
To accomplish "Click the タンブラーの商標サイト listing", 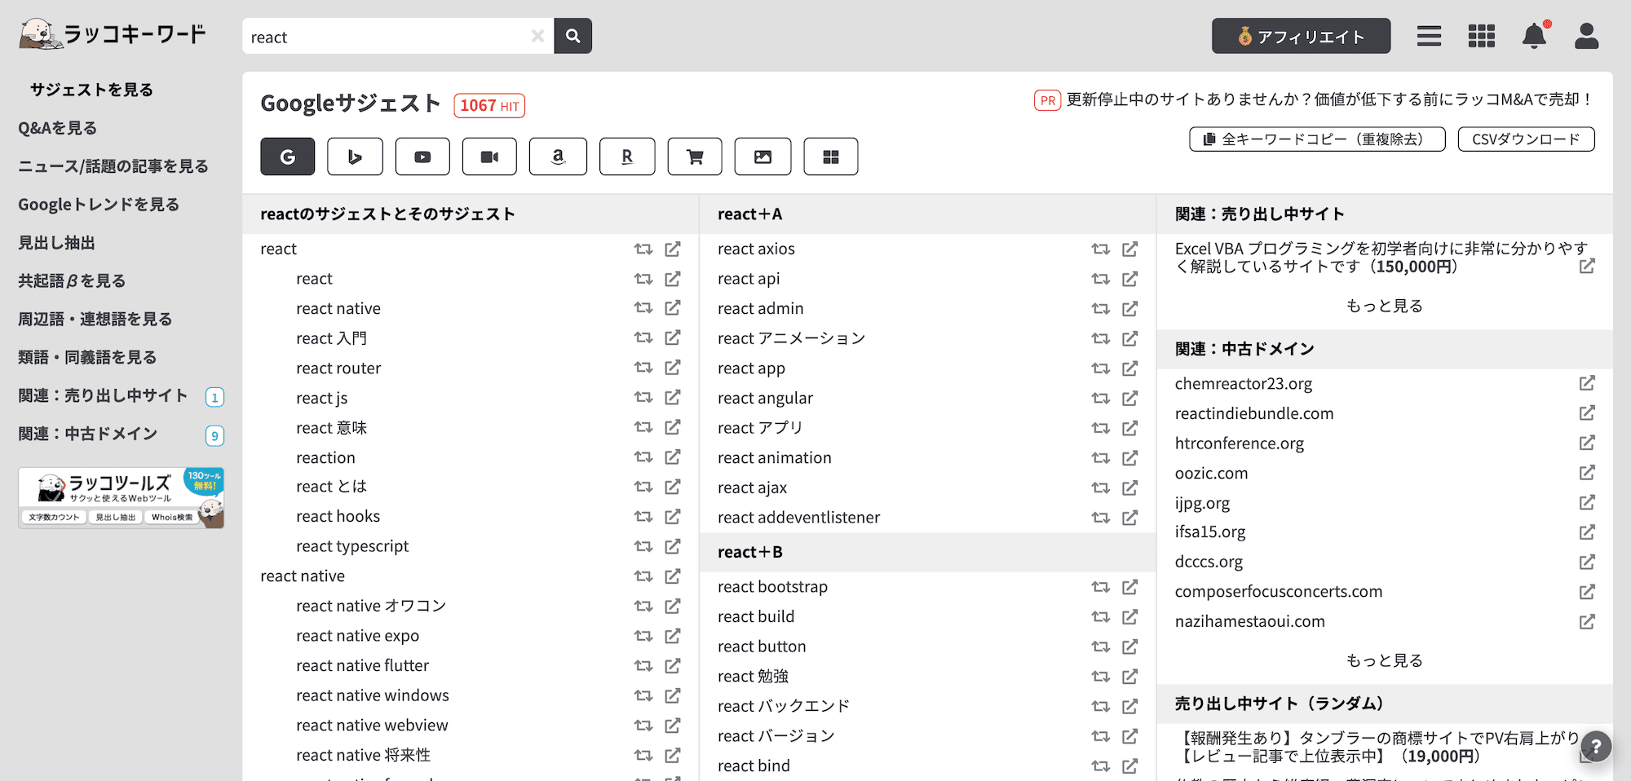I will (1378, 747).
